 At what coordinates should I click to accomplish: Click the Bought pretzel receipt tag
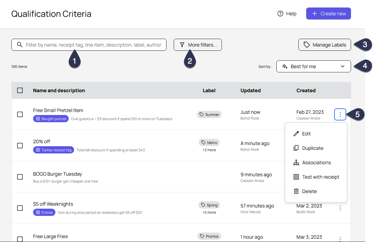point(51,119)
